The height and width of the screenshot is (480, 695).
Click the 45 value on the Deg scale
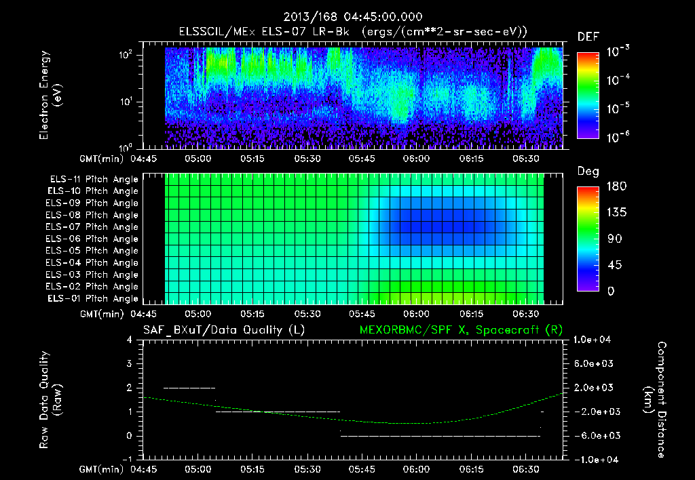coord(615,265)
